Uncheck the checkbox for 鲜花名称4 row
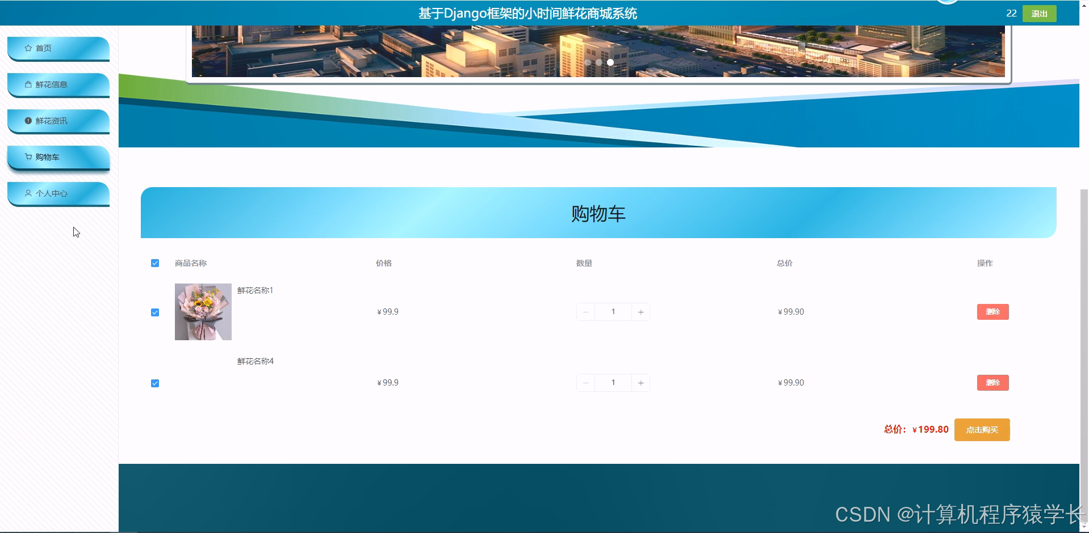Screen dimensions: 1089x533 155,383
